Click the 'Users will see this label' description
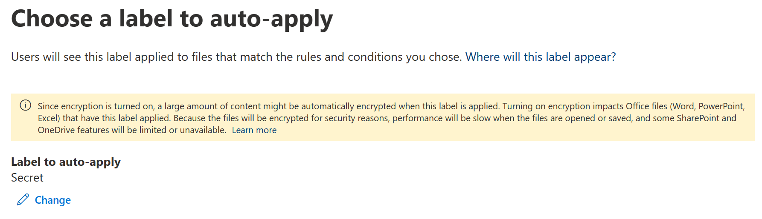The height and width of the screenshot is (219, 762). pyautogui.click(x=128, y=57)
